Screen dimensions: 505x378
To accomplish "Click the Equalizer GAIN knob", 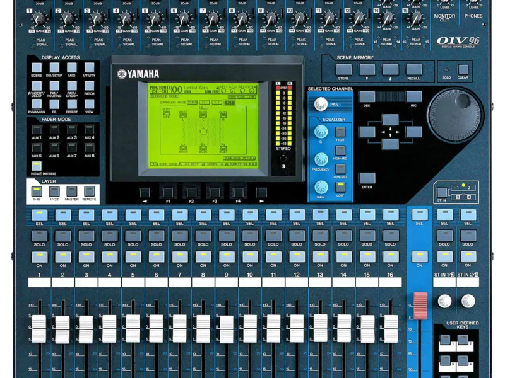I will pos(321,187).
